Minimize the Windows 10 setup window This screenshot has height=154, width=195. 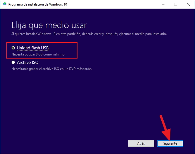[163, 4]
